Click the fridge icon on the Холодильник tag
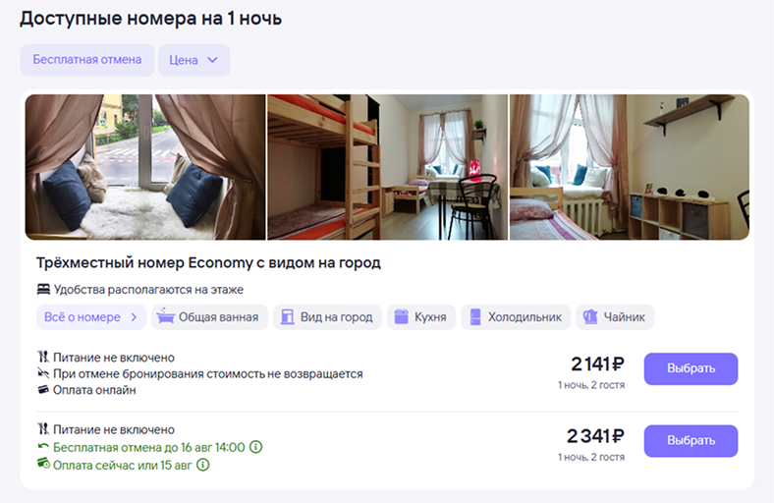774x503 pixels. [475, 317]
